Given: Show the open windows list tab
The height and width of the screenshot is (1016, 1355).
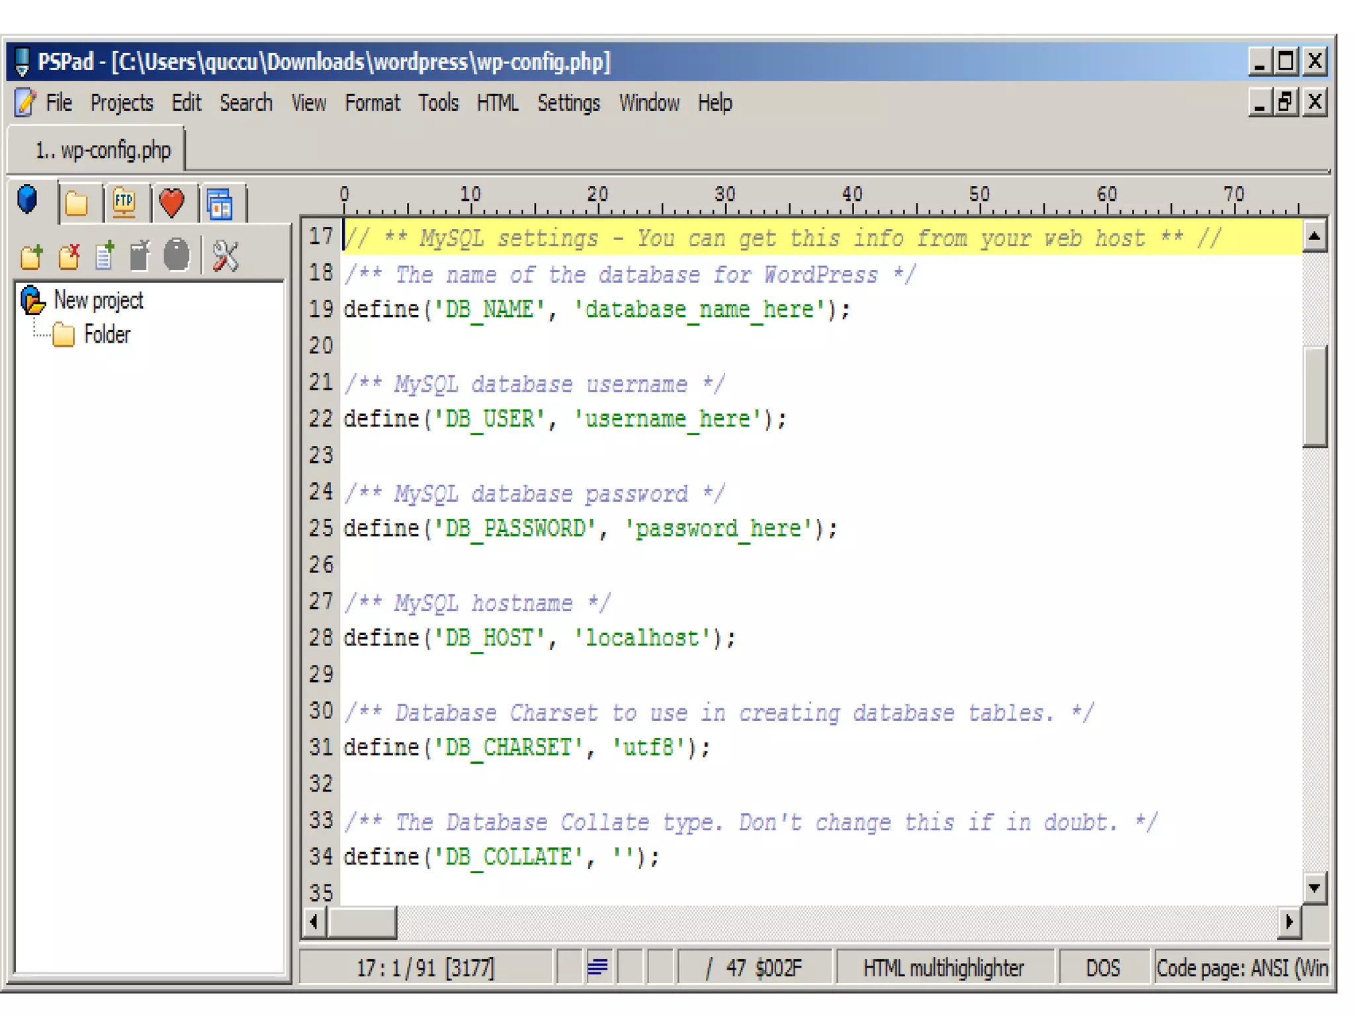Looking at the screenshot, I should point(220,203).
